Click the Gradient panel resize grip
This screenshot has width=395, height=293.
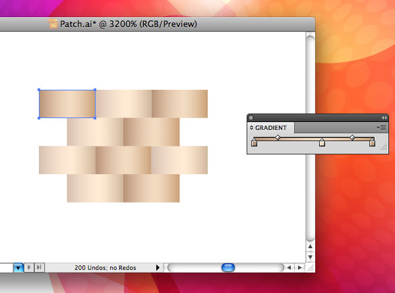(383, 147)
